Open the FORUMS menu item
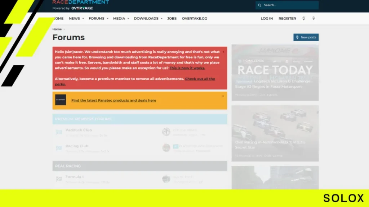Screen dimensions: 369x207 coord(97,18)
